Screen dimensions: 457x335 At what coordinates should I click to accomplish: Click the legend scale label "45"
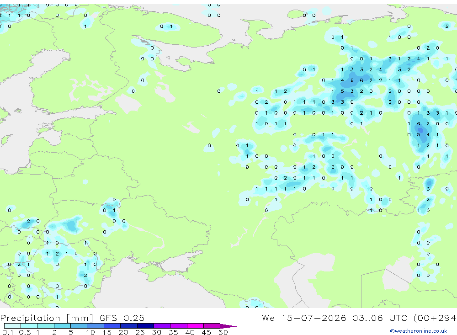pos(207,332)
